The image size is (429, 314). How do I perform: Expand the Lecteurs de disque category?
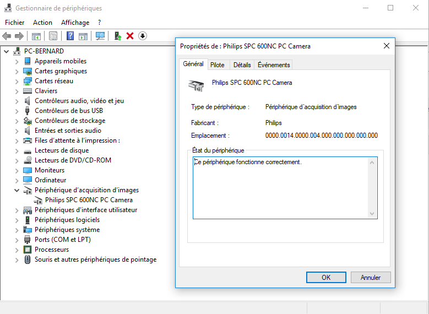pos(17,151)
